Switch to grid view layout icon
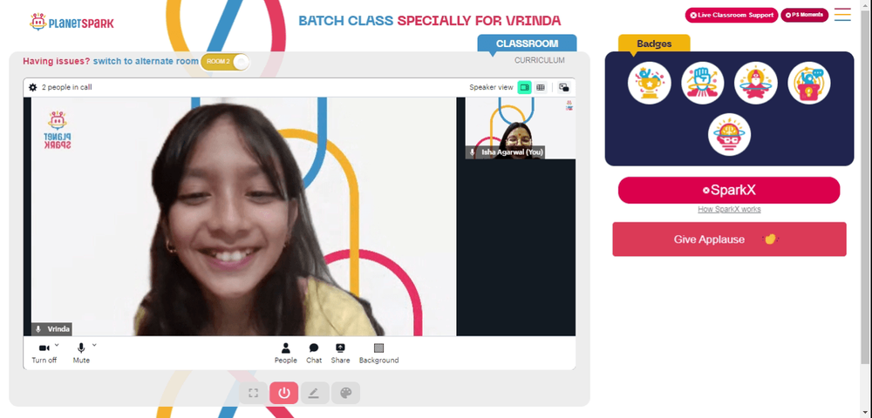The image size is (872, 418). coord(541,87)
